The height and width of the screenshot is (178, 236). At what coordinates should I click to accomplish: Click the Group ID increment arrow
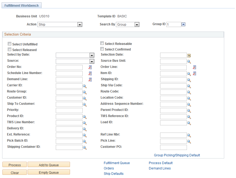coord(183,24)
